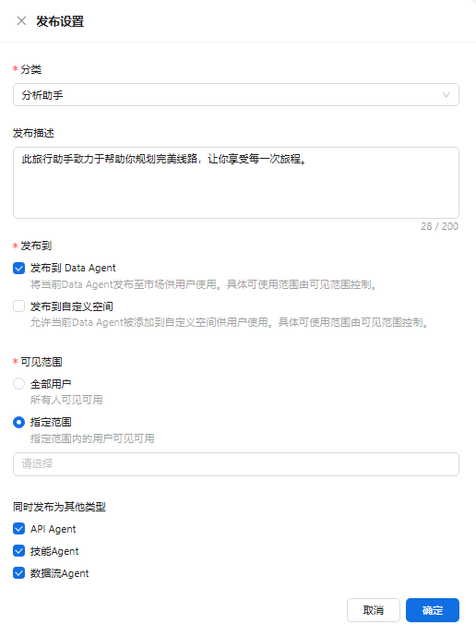Screen dimensions: 476x636
Task: Select the 指定范围 radio button
Action: click(x=19, y=422)
